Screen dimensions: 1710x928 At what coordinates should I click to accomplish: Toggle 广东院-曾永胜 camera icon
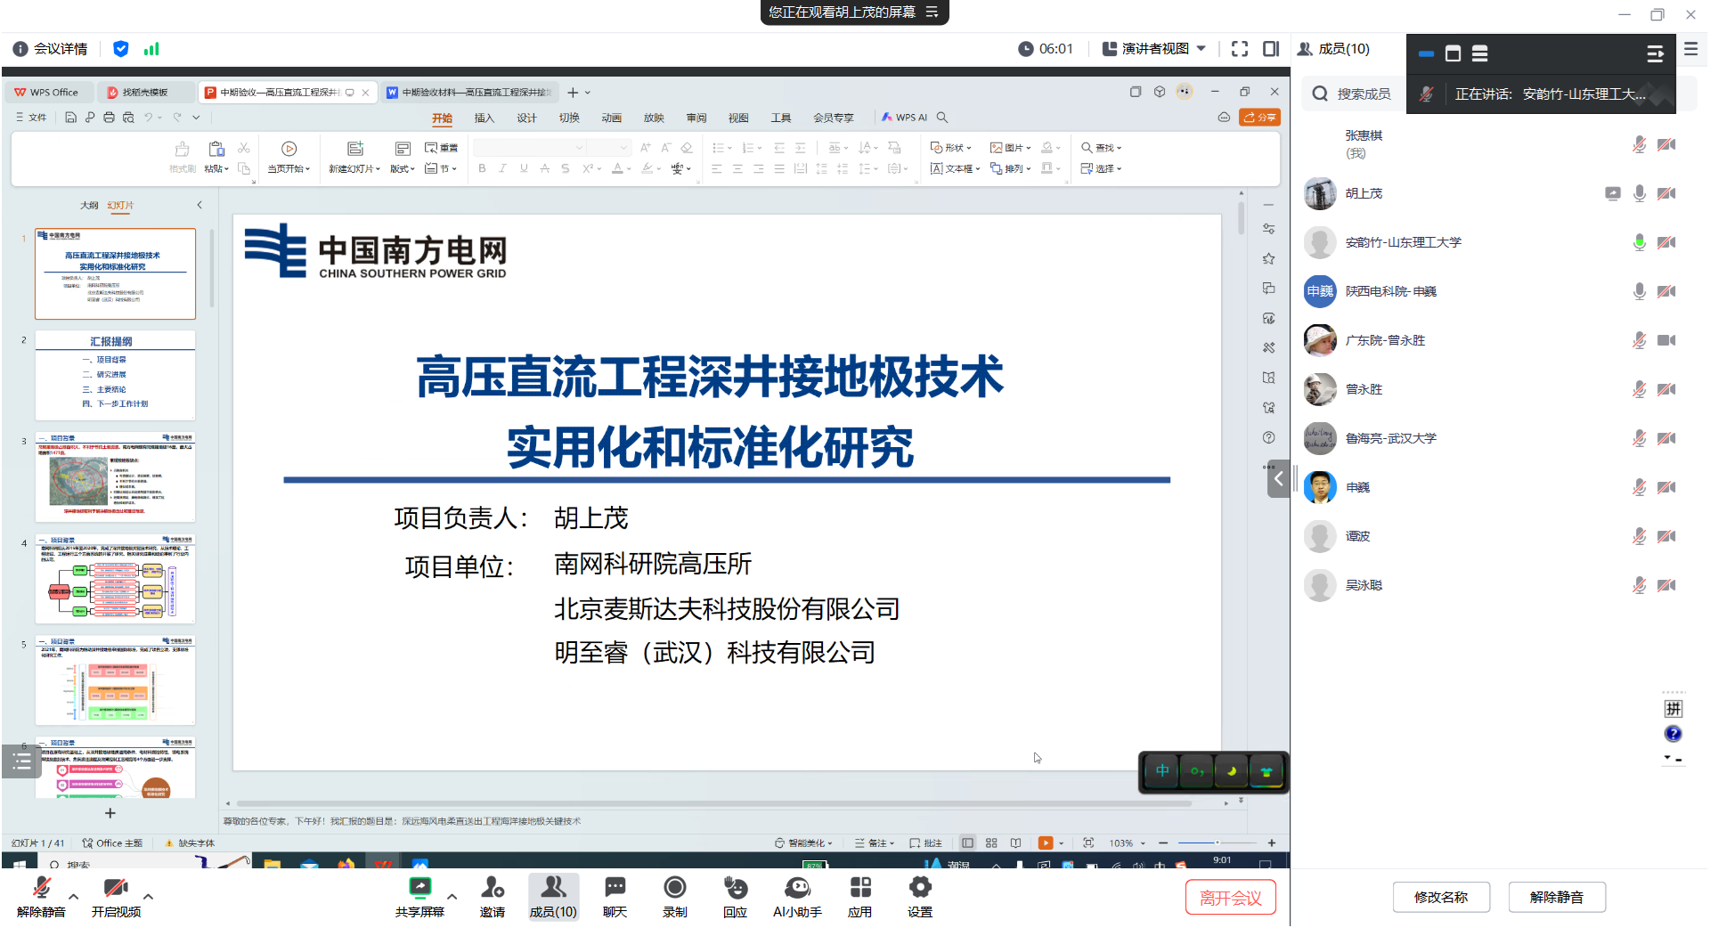pyautogui.click(x=1665, y=340)
